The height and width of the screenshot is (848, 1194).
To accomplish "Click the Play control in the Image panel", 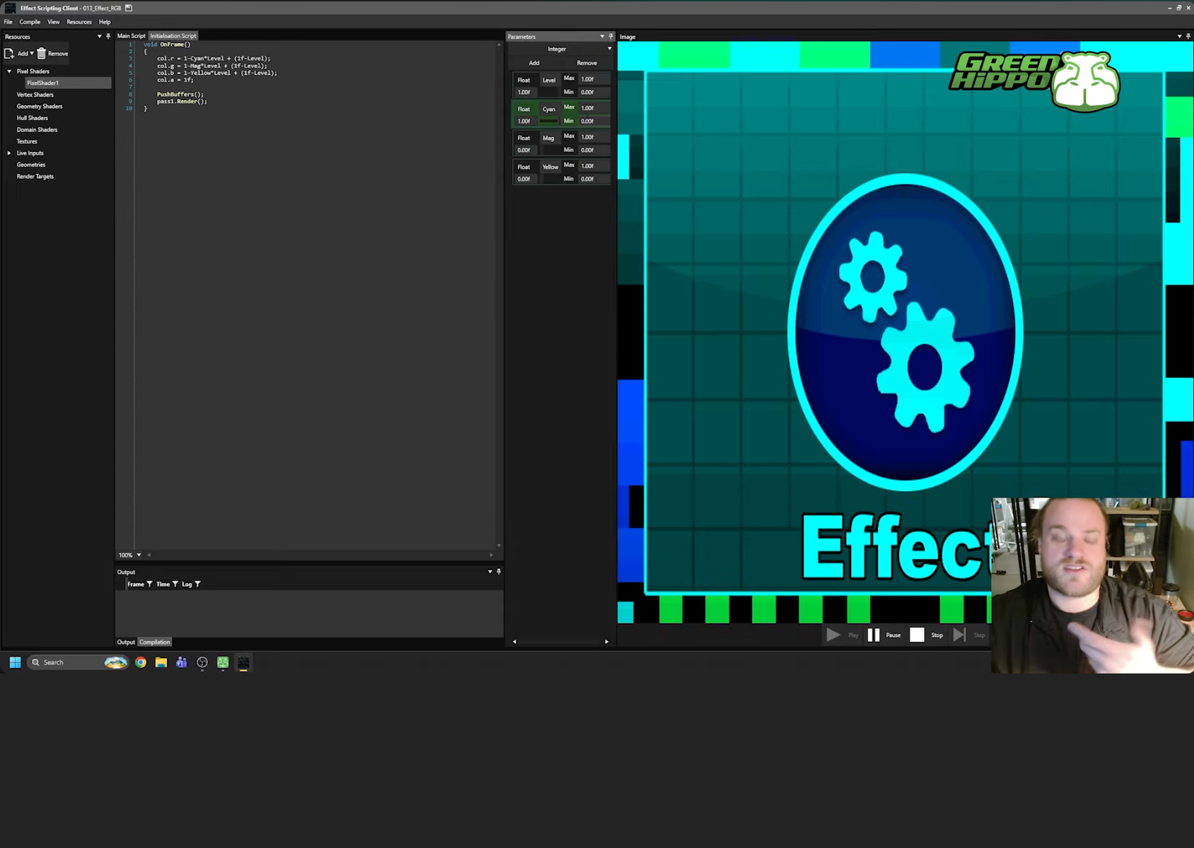I will pos(833,635).
